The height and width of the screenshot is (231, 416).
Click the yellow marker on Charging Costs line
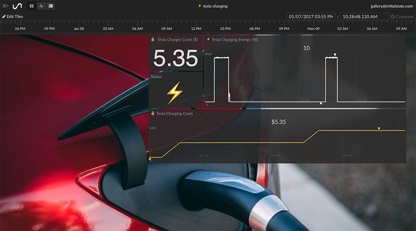379,129
